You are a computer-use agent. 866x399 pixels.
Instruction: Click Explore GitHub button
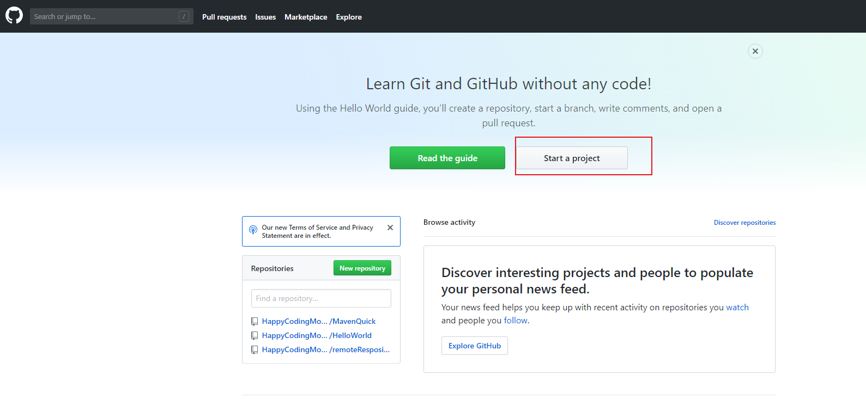pos(475,346)
